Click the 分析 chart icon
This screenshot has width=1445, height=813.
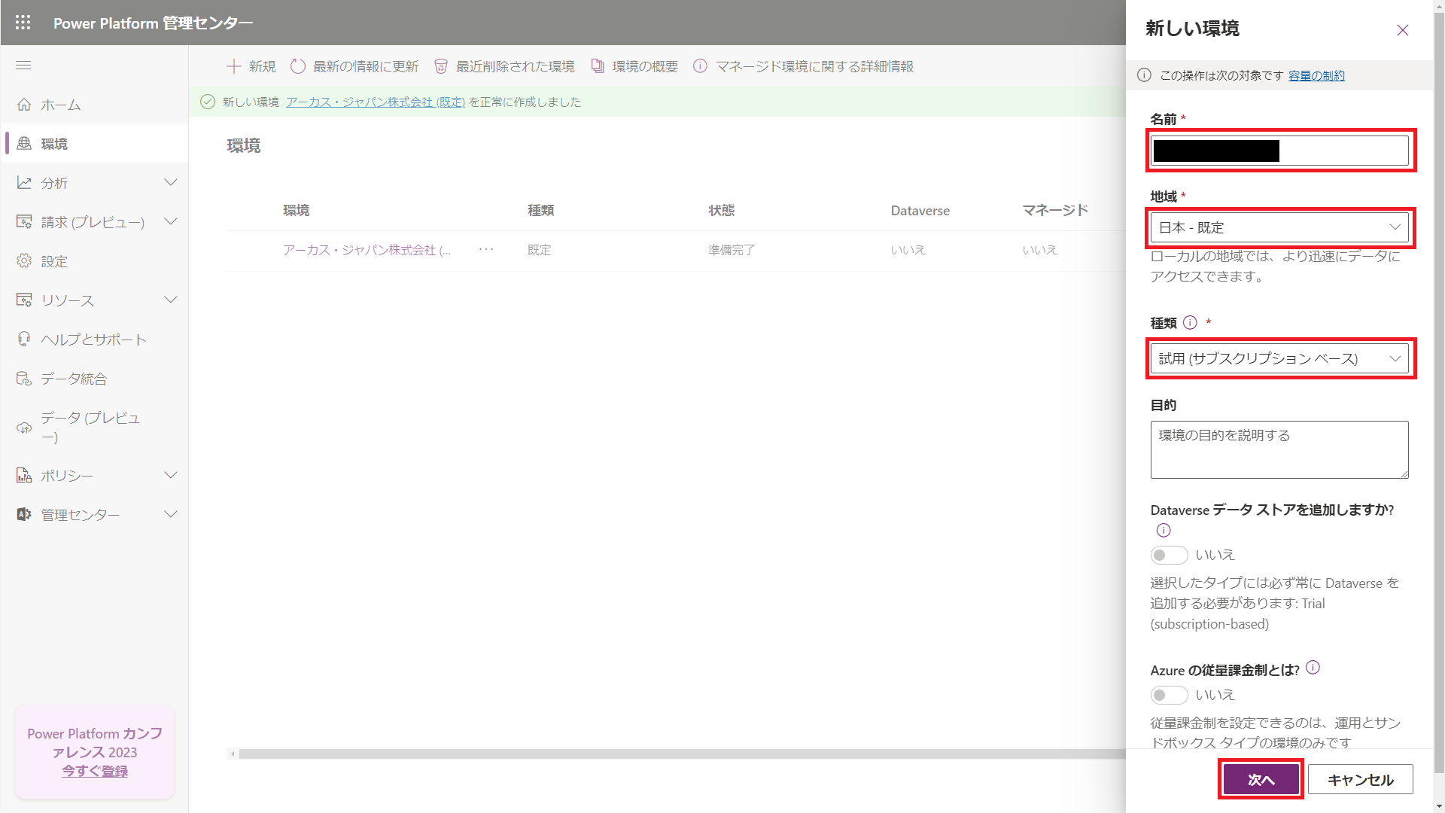(x=24, y=183)
